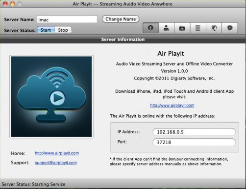Open the globe network toolbar icon

pos(214,28)
